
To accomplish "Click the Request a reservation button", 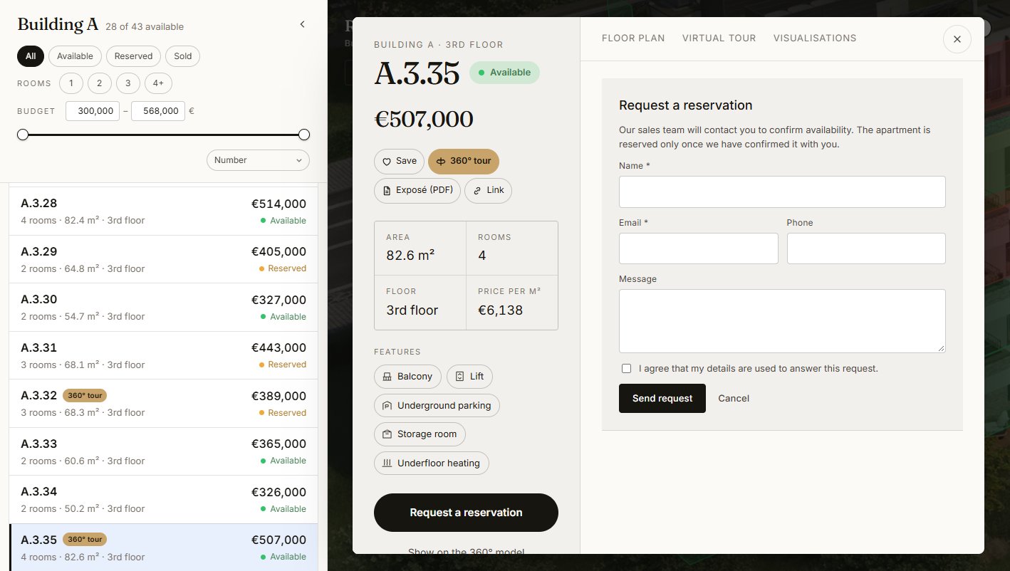I will point(466,513).
